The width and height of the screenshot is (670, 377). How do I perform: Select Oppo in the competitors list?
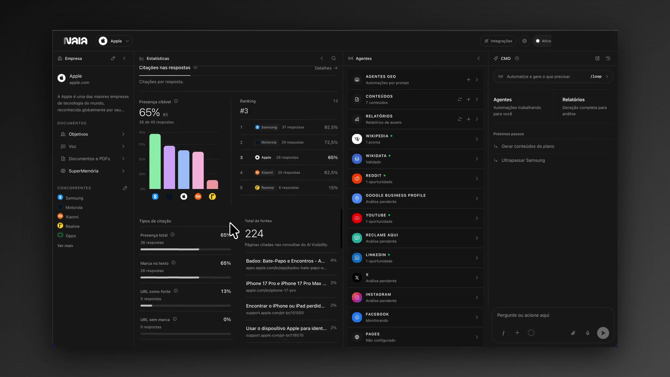click(67, 236)
